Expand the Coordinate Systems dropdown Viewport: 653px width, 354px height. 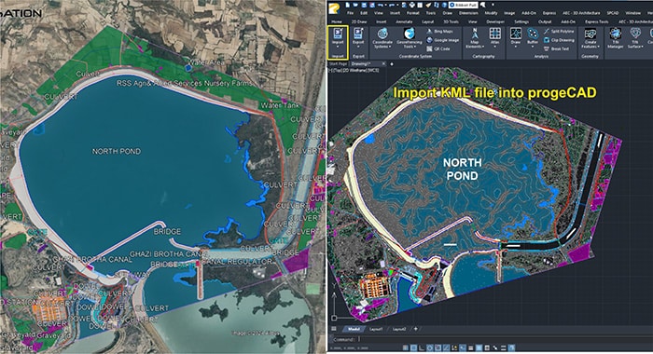tap(382, 45)
